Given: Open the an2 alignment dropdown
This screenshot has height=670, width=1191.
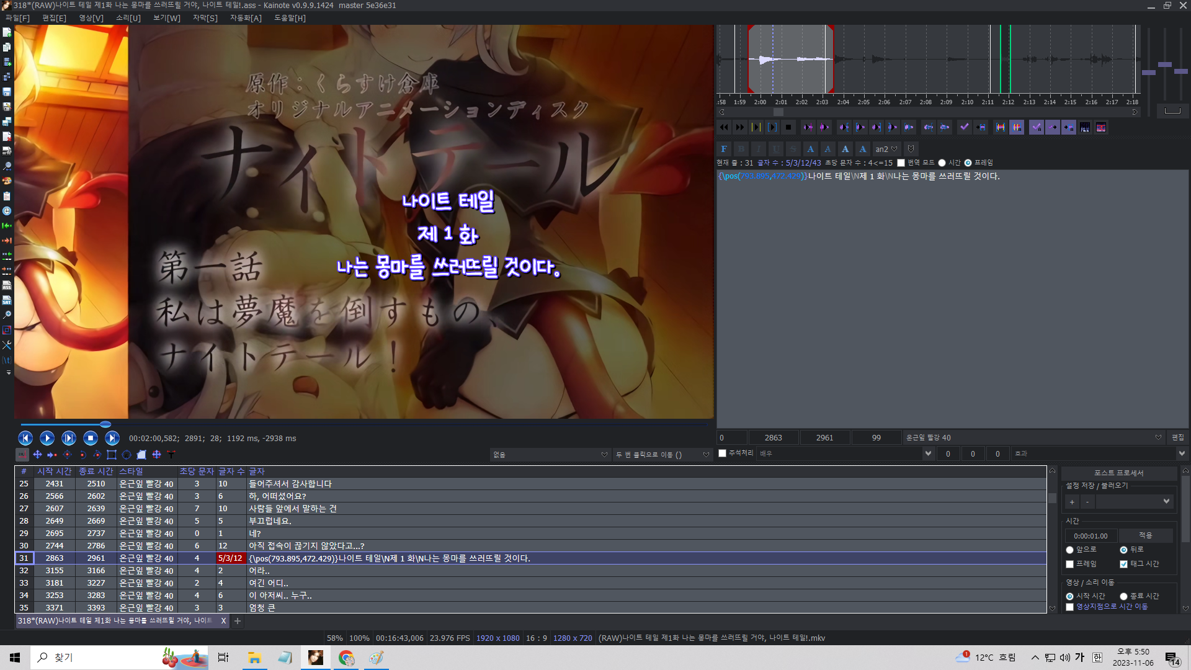Looking at the screenshot, I should [886, 149].
